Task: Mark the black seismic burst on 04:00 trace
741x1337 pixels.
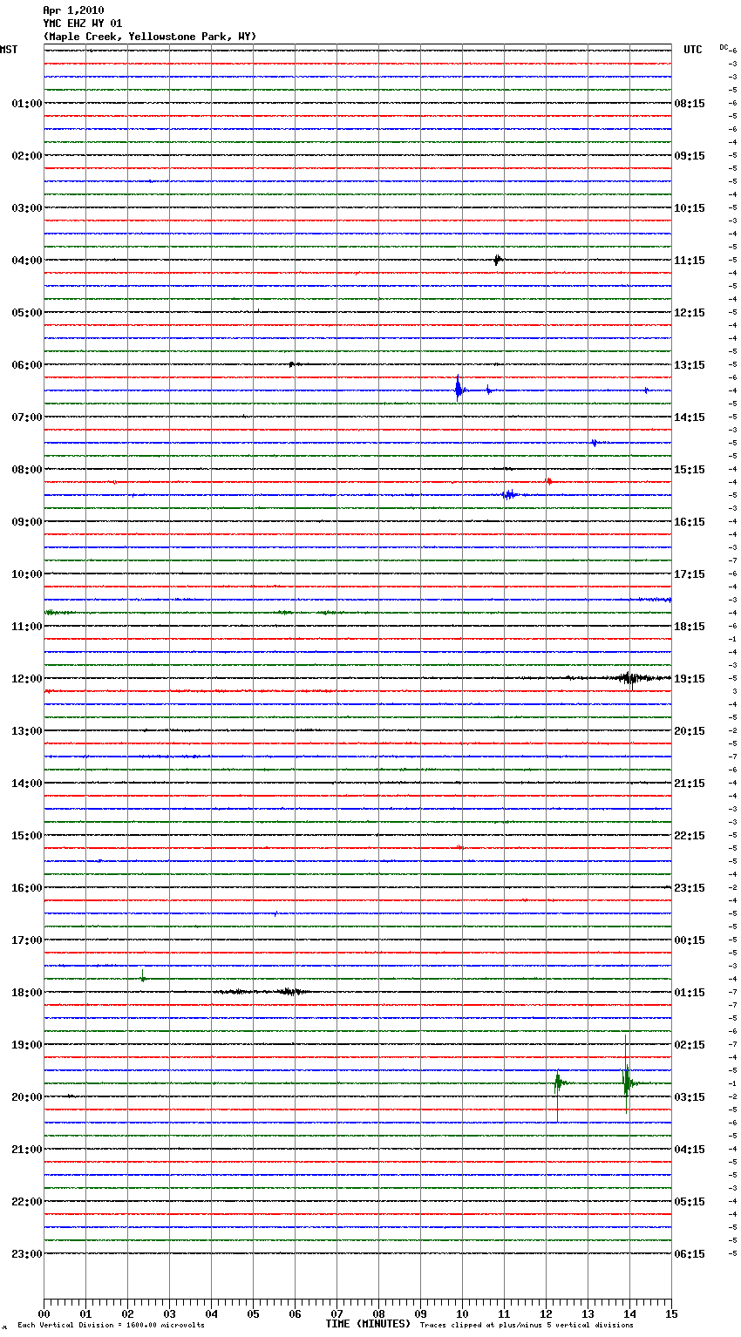Action: [x=498, y=259]
